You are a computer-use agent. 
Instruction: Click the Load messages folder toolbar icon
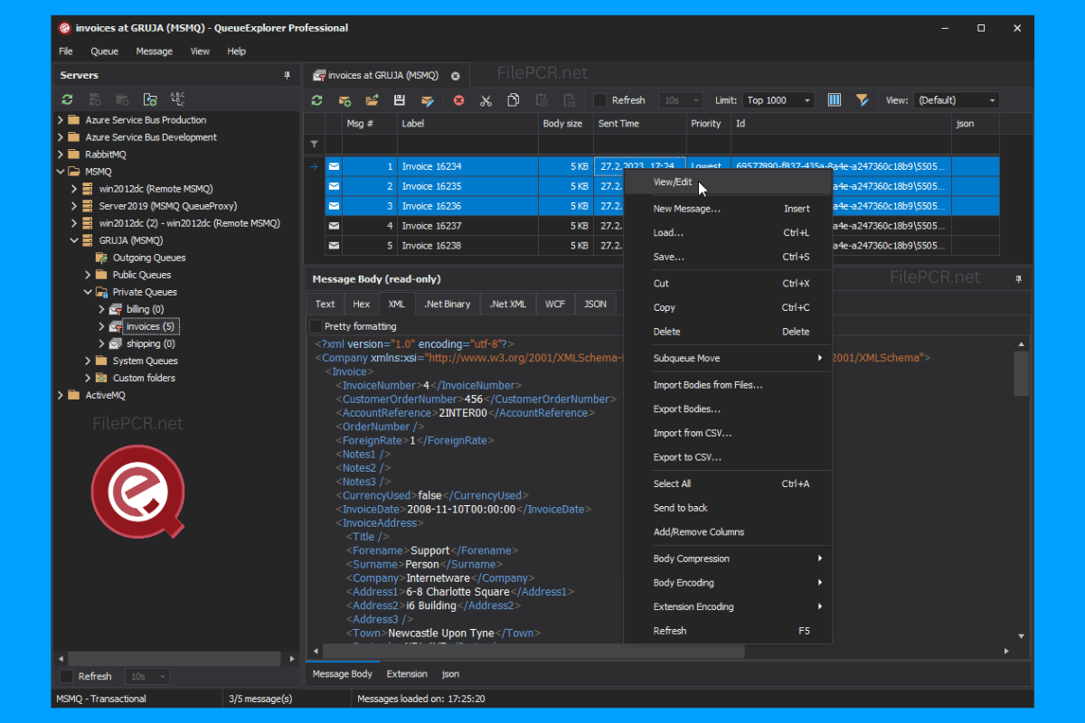(372, 100)
